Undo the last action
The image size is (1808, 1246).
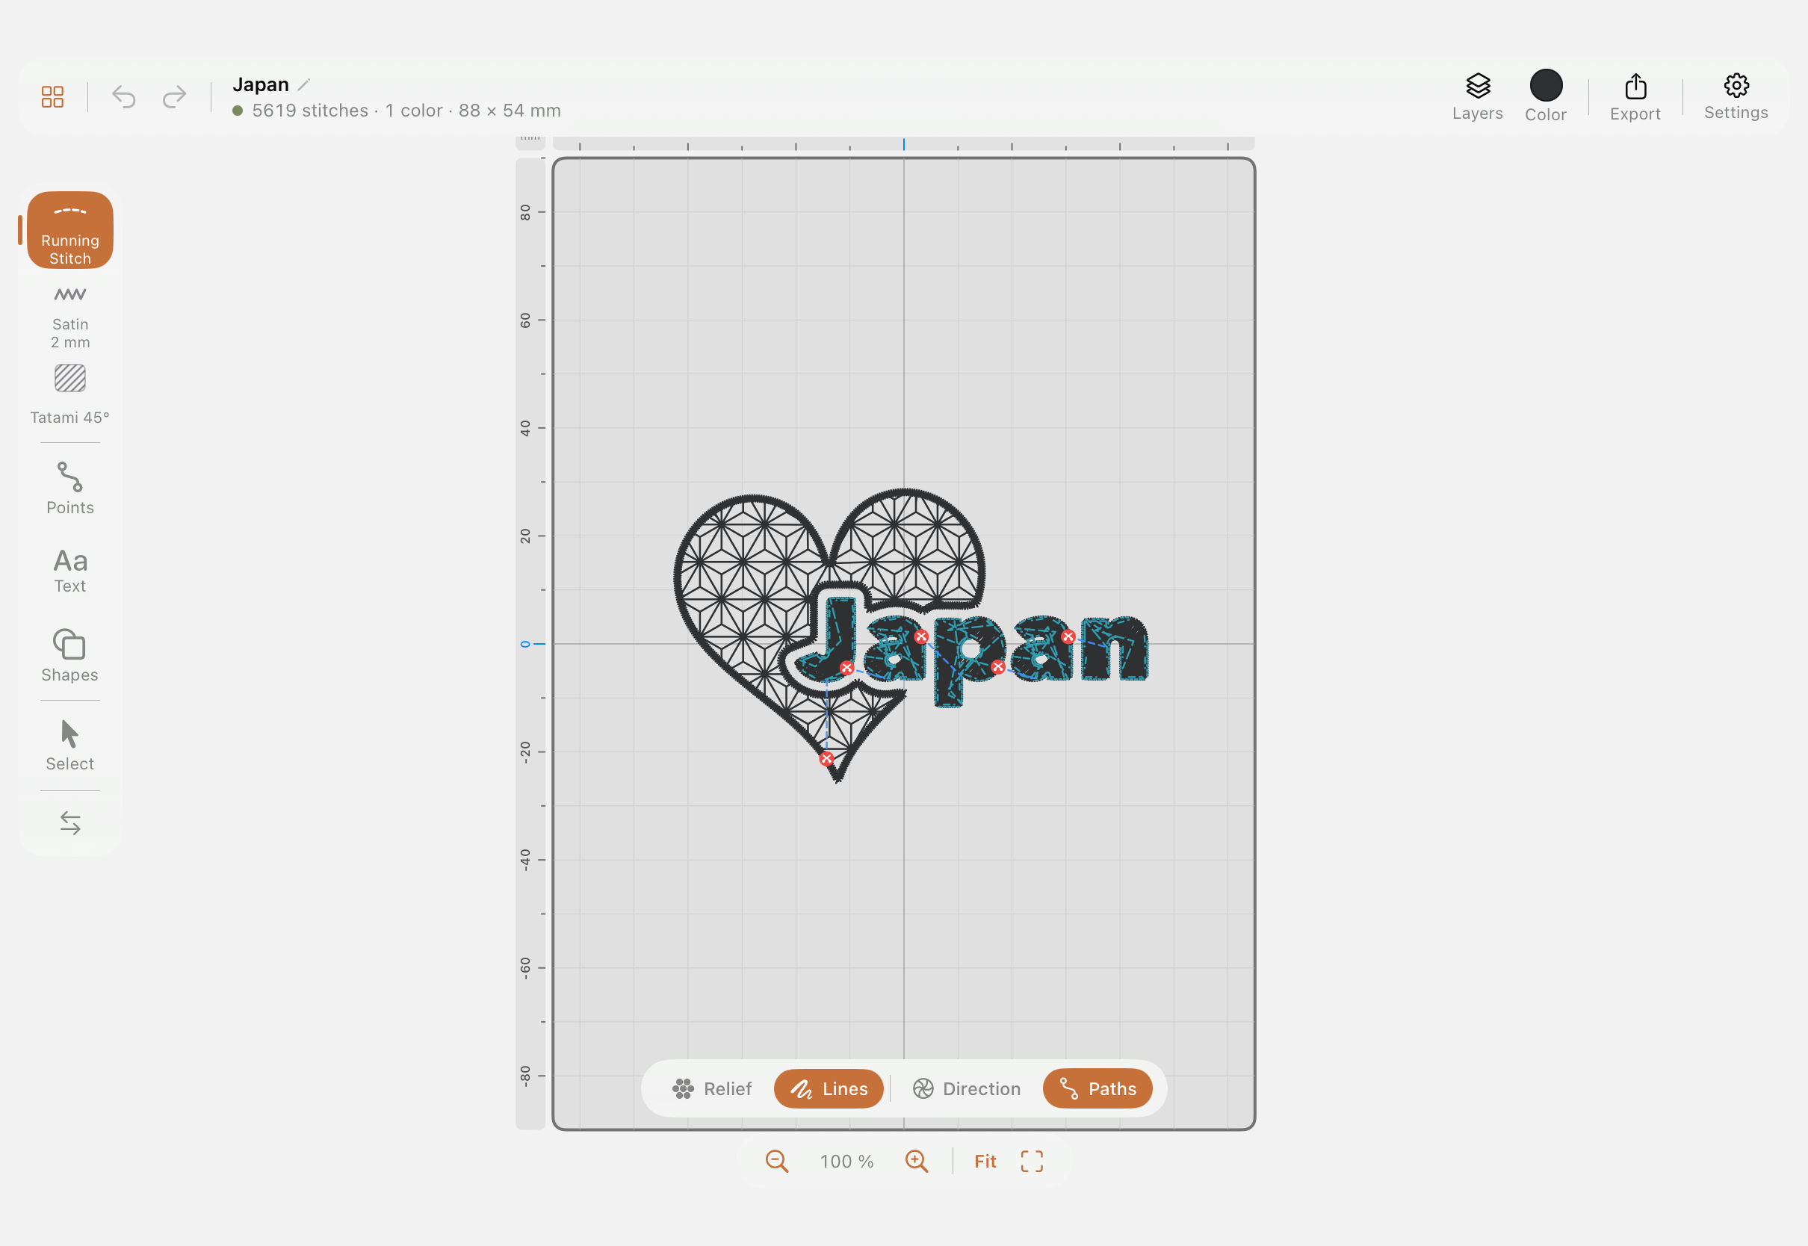123,97
